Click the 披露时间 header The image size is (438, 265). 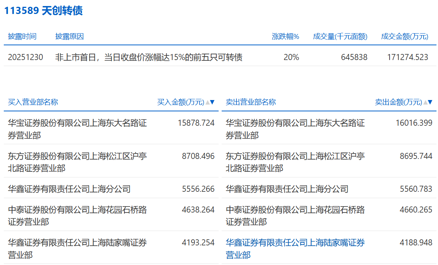[22, 37]
